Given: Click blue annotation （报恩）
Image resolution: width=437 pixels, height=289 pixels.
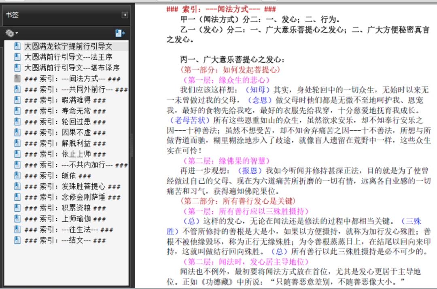Looking at the screenshot, I should click(250, 170).
